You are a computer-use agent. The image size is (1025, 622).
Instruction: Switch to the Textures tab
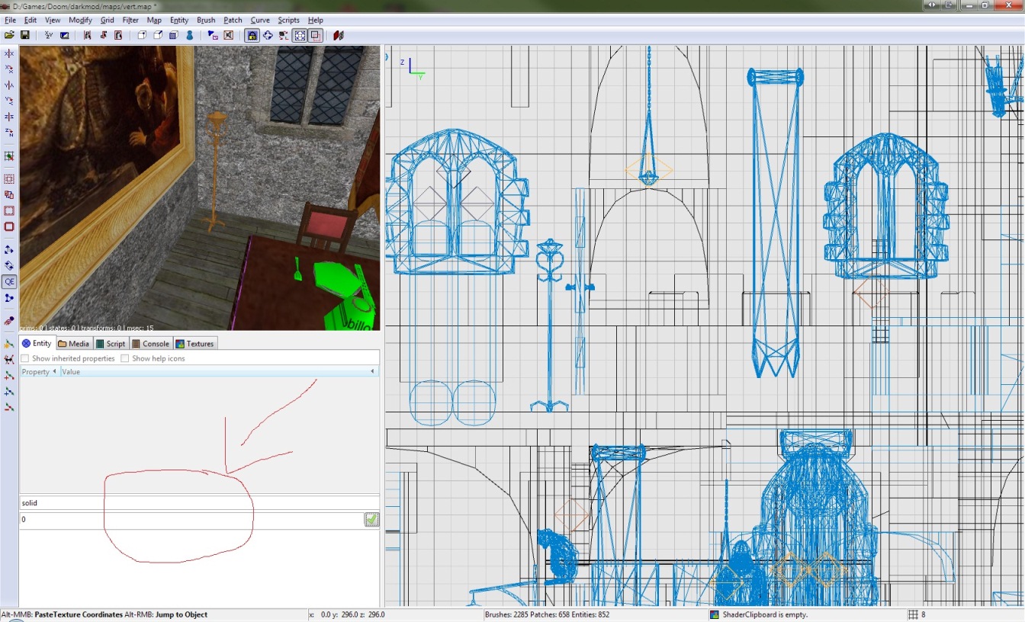[195, 344]
